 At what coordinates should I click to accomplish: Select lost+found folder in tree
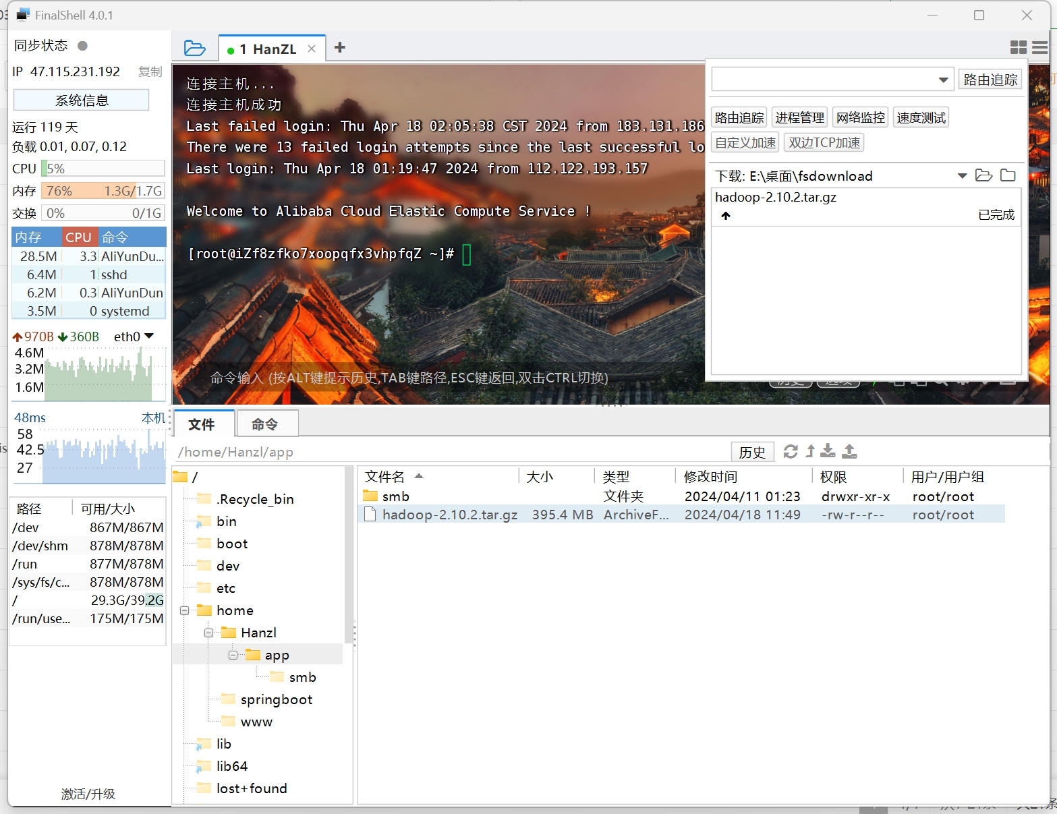[x=252, y=788]
